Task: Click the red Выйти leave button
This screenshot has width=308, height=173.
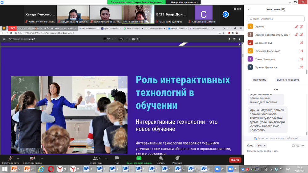Action: coord(235,160)
